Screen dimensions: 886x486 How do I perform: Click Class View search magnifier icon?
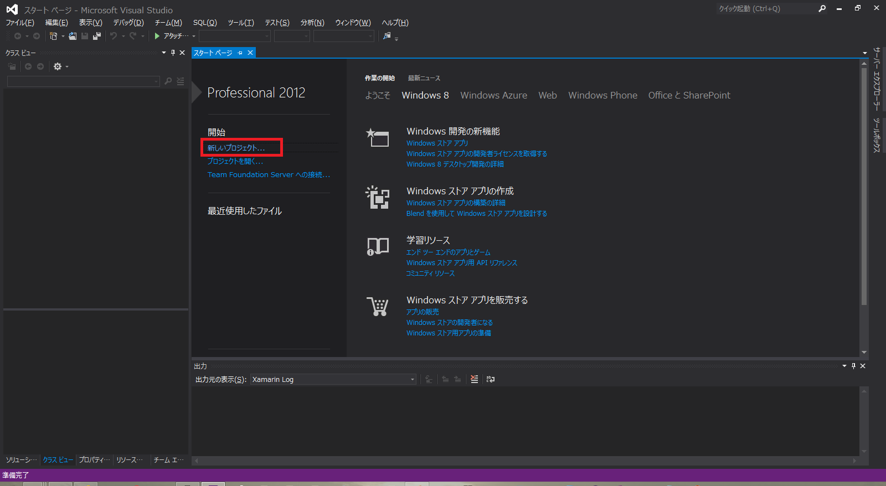[x=168, y=81]
